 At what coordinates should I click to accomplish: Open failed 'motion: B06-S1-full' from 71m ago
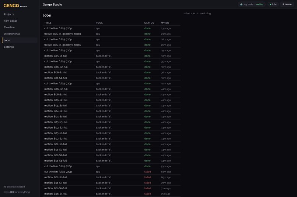pyautogui.click(x=112, y=194)
